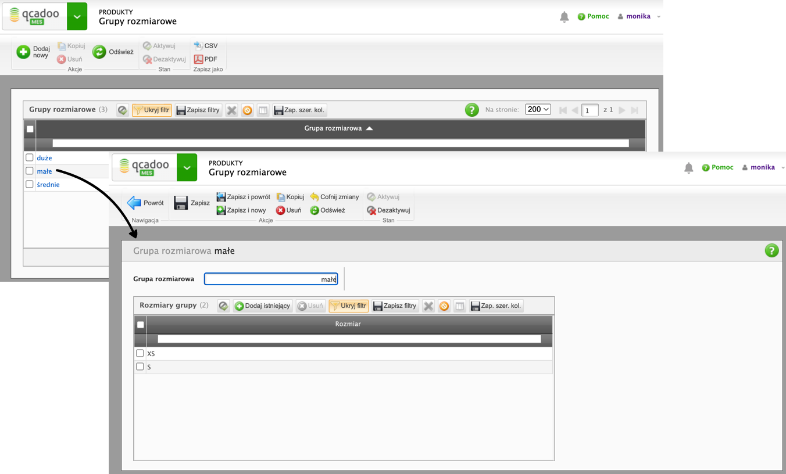Check the box beside średnie

tap(30, 184)
